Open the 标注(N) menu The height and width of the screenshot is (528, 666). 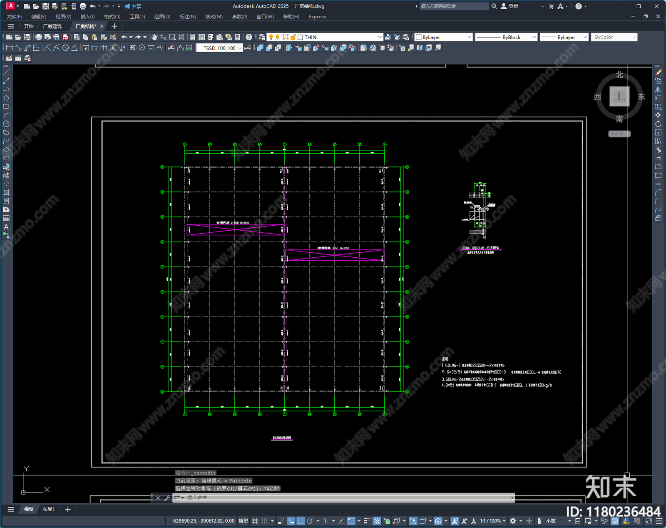pyautogui.click(x=188, y=17)
